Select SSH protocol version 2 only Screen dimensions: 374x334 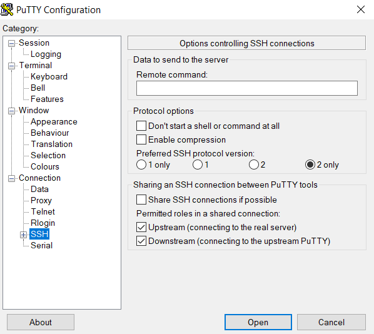310,164
